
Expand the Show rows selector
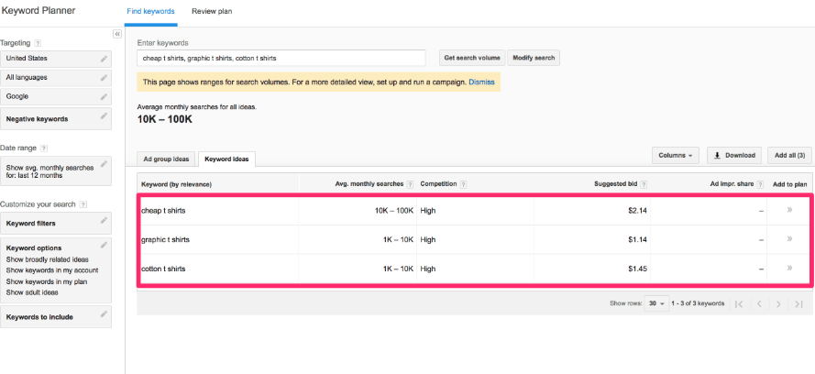click(x=657, y=303)
